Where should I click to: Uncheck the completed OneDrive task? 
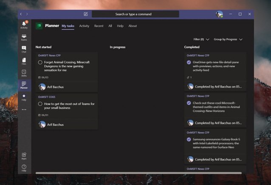tap(189, 62)
